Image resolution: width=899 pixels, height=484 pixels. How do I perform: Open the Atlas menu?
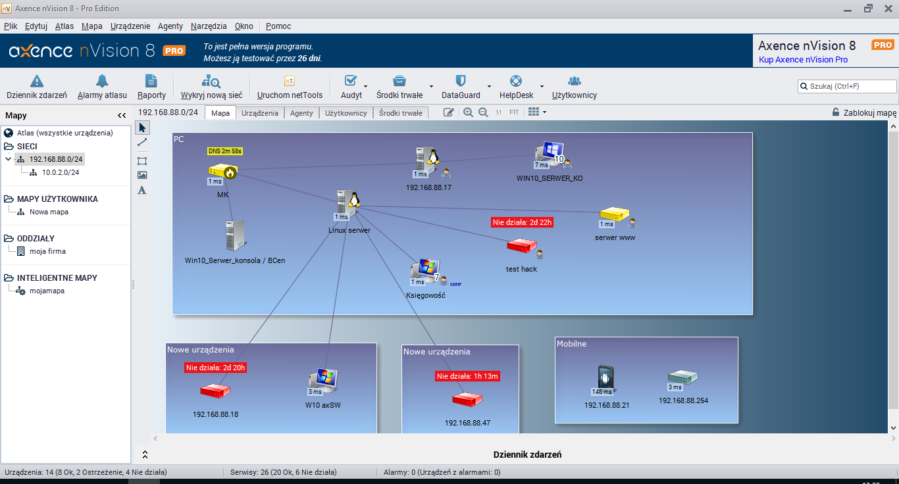64,26
